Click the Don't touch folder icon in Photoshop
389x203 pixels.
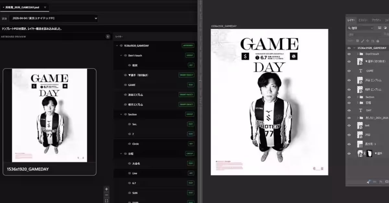(361, 54)
